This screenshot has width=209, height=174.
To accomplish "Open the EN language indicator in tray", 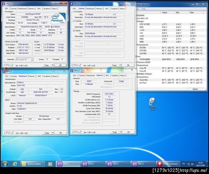I will coord(184,164).
